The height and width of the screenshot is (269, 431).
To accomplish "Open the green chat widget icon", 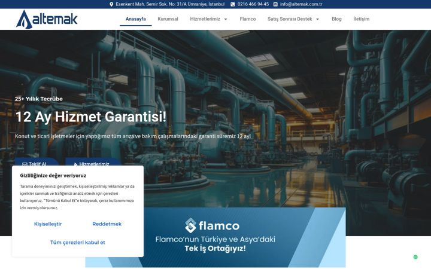I will coord(415,257).
